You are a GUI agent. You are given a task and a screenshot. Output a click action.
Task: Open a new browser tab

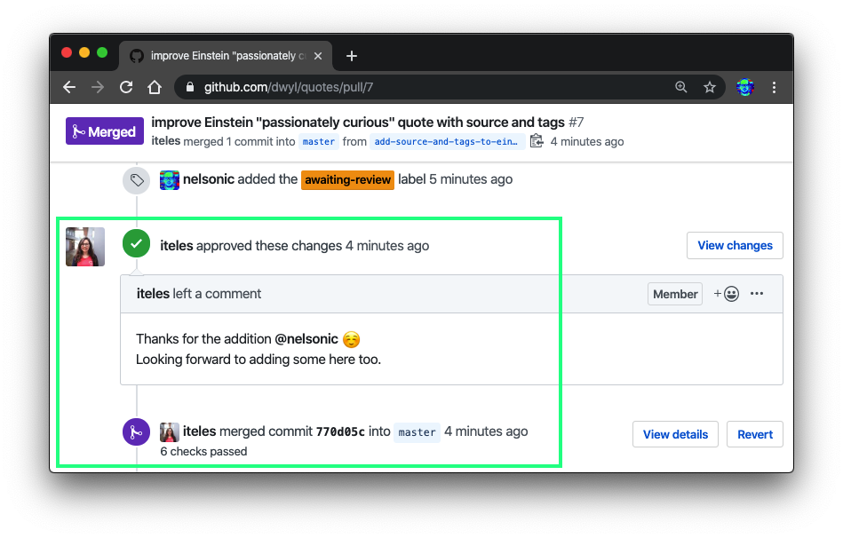pos(351,55)
